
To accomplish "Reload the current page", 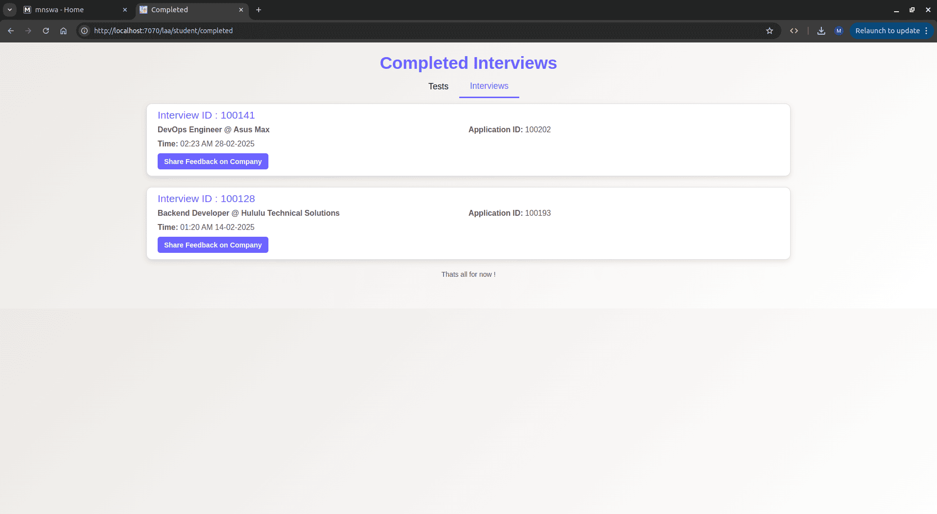I will (46, 31).
